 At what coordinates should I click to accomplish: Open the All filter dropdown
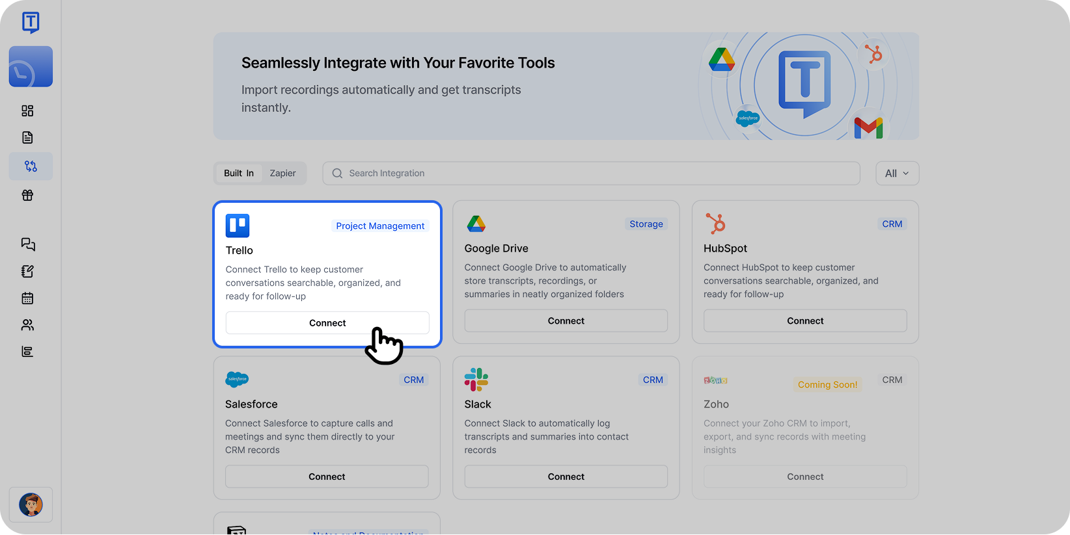click(x=897, y=174)
